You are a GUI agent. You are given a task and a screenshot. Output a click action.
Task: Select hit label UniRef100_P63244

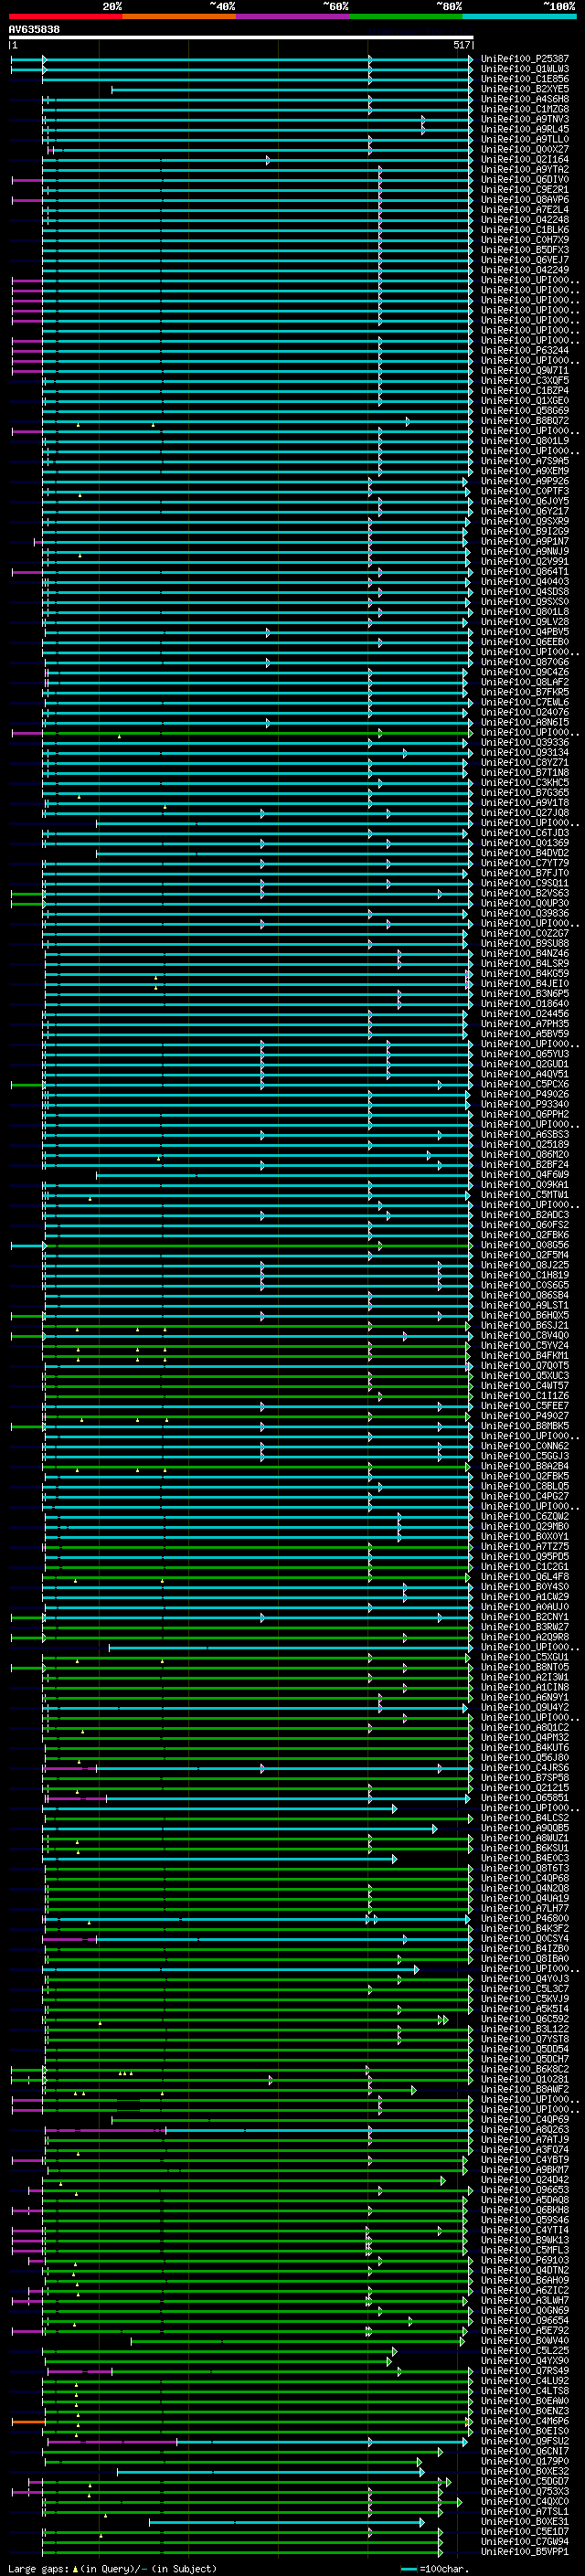pos(525,351)
